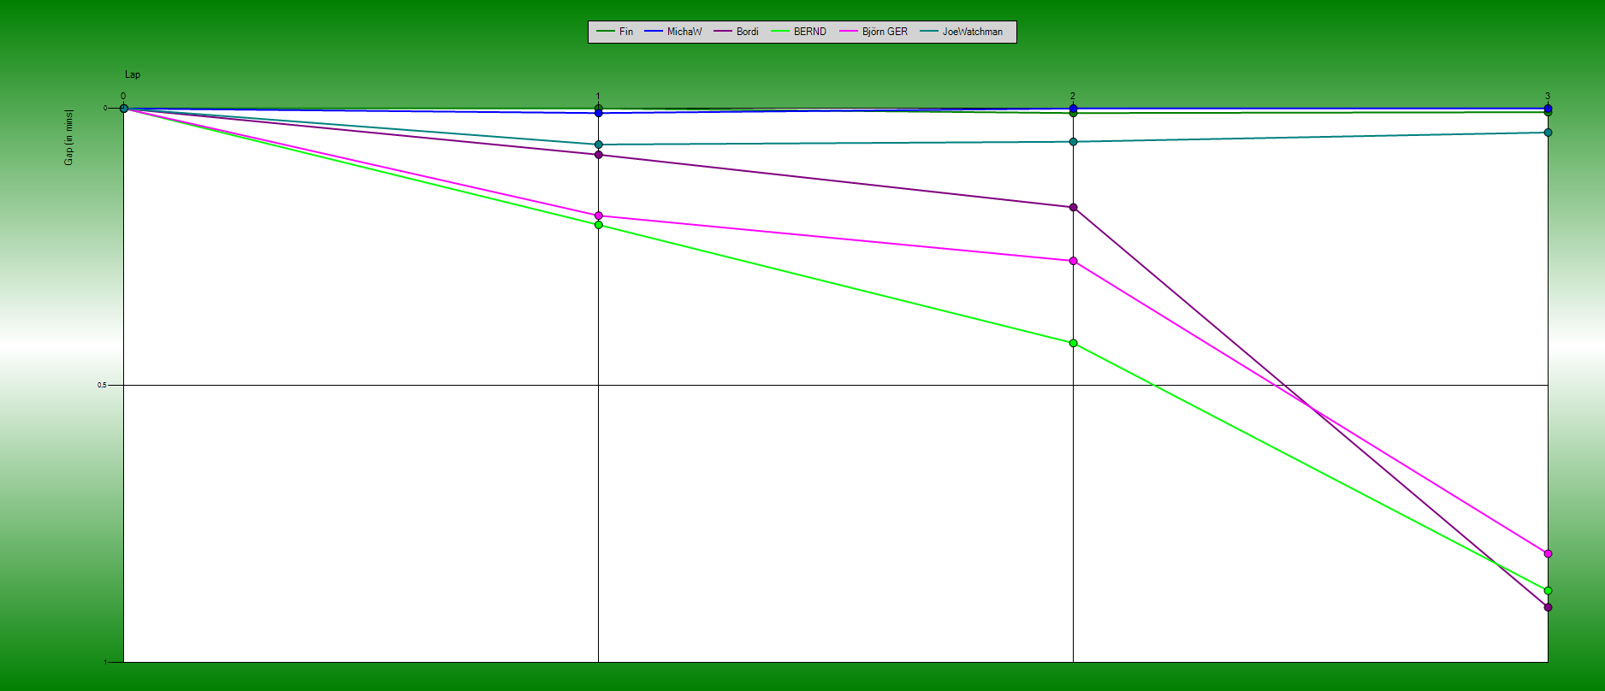Click the BERND legend entry
1605x691 pixels.
pyautogui.click(x=799, y=32)
